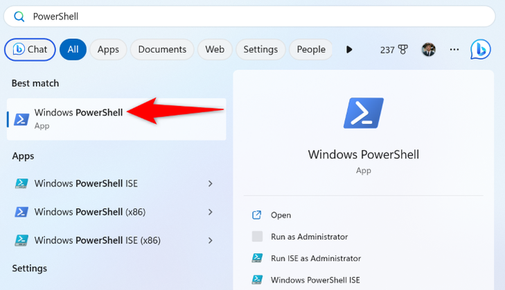Screen dimensions: 505x290
Task: Click the Bing icon in the top right
Action: click(x=481, y=49)
